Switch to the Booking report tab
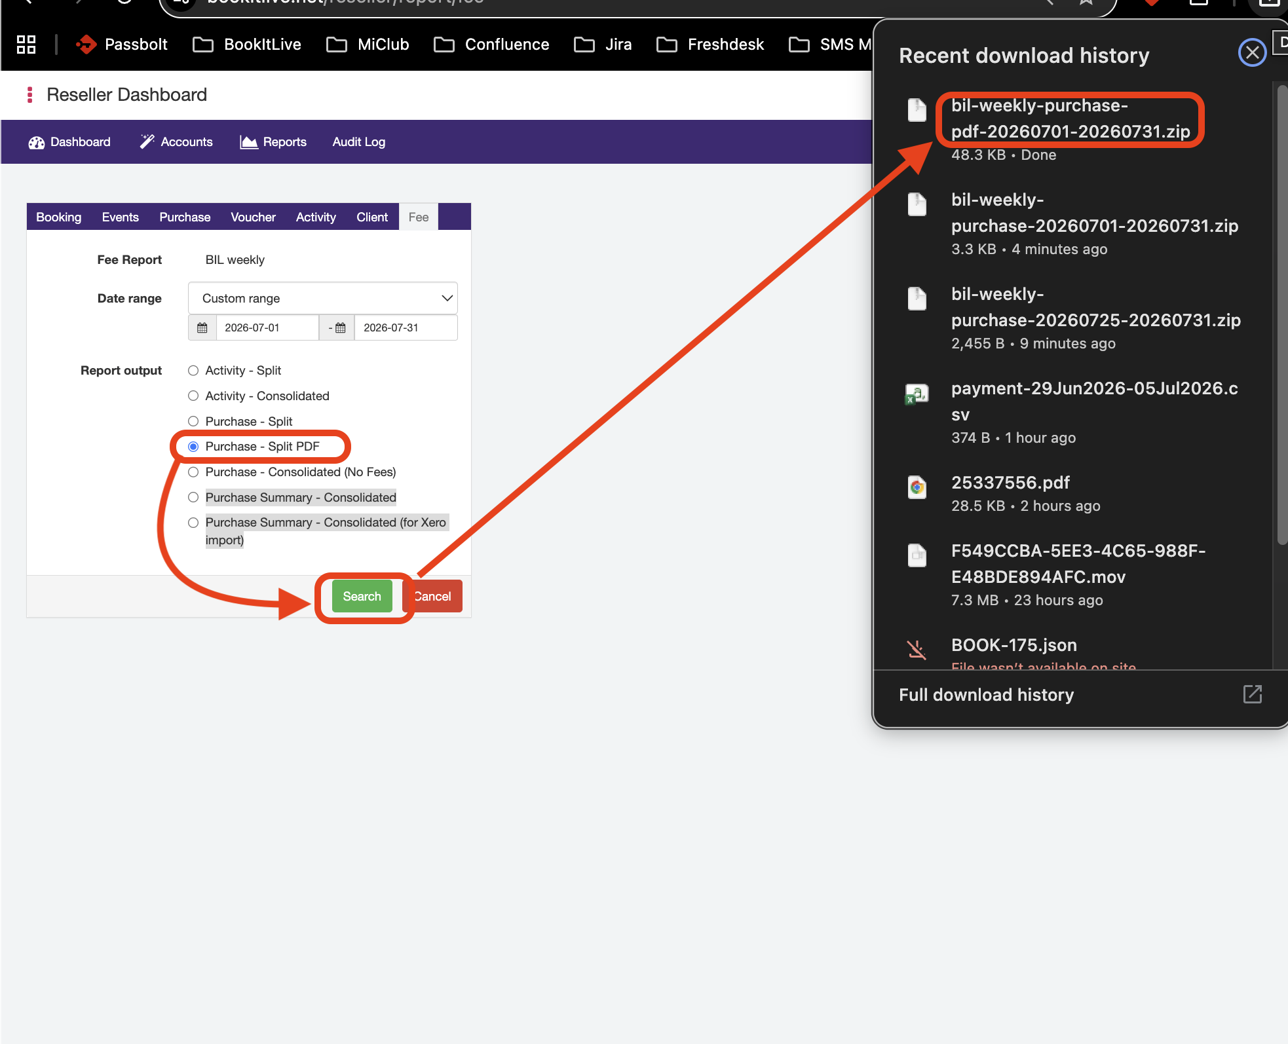Viewport: 1288px width, 1044px height. (59, 217)
